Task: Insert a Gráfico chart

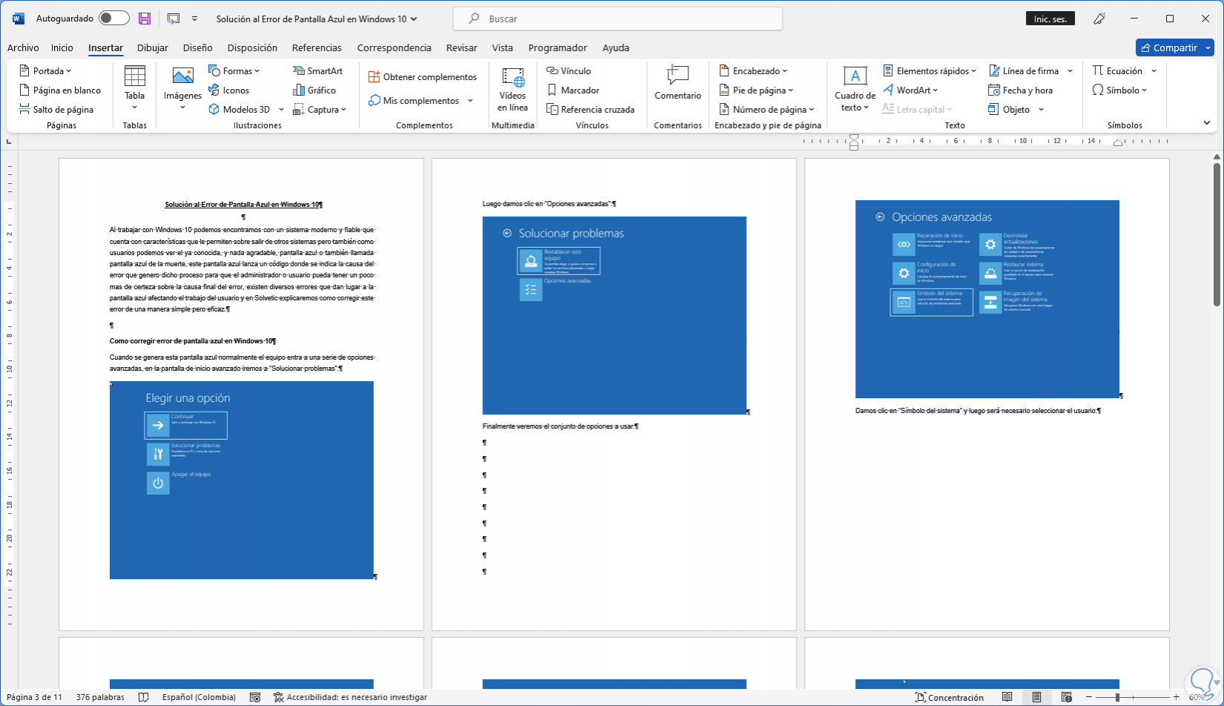Action: click(315, 90)
